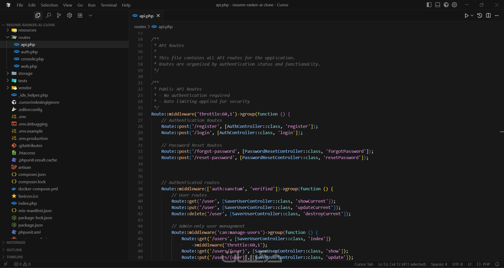The width and height of the screenshot is (504, 268).
Task: Open the View menu
Action: [67, 5]
